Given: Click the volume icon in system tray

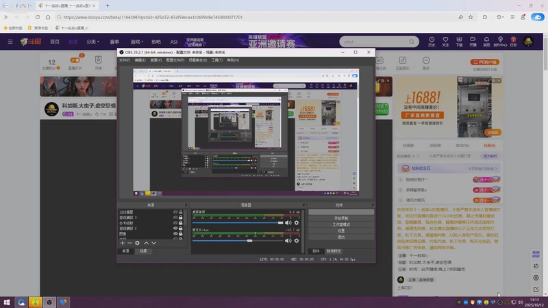Looking at the screenshot, I should pos(521,302).
